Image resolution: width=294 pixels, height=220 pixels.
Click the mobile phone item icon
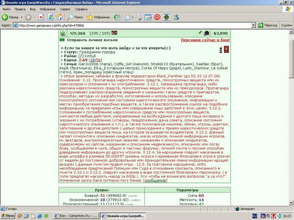221,50
